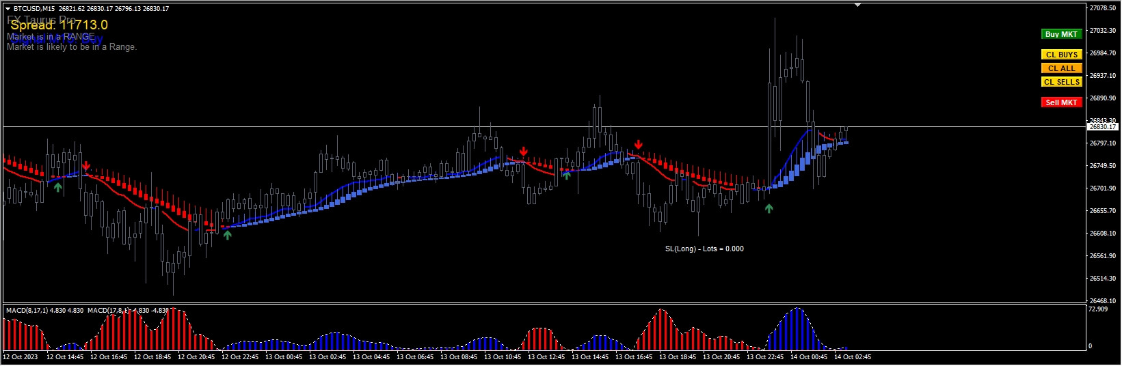Select the leftmost red sell arrow on chart
This screenshot has width=1122, height=366.
coord(85,166)
